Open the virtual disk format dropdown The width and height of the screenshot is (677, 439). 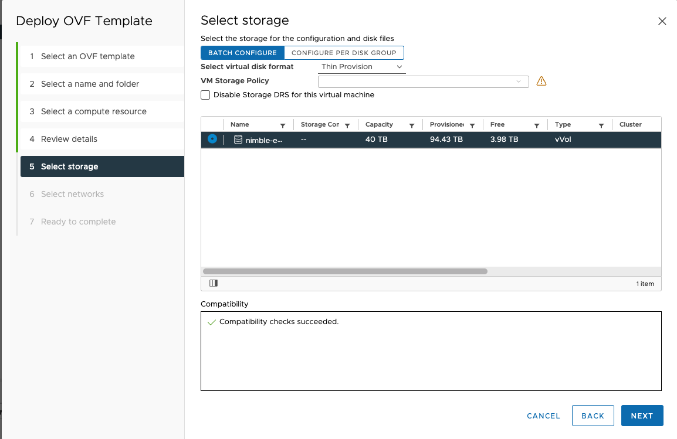tap(362, 67)
